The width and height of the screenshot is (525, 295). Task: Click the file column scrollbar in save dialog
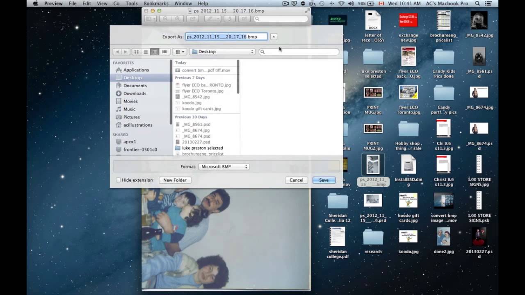pyautogui.click(x=238, y=77)
